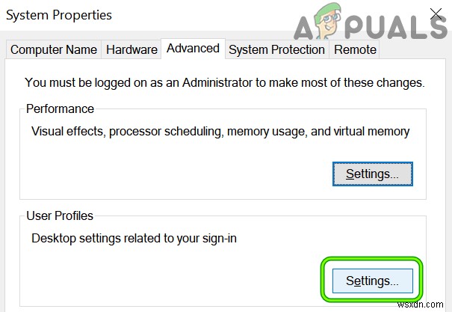This screenshot has height=312, width=452.
Task: Click the blank title bar area
Action: pos(202,14)
